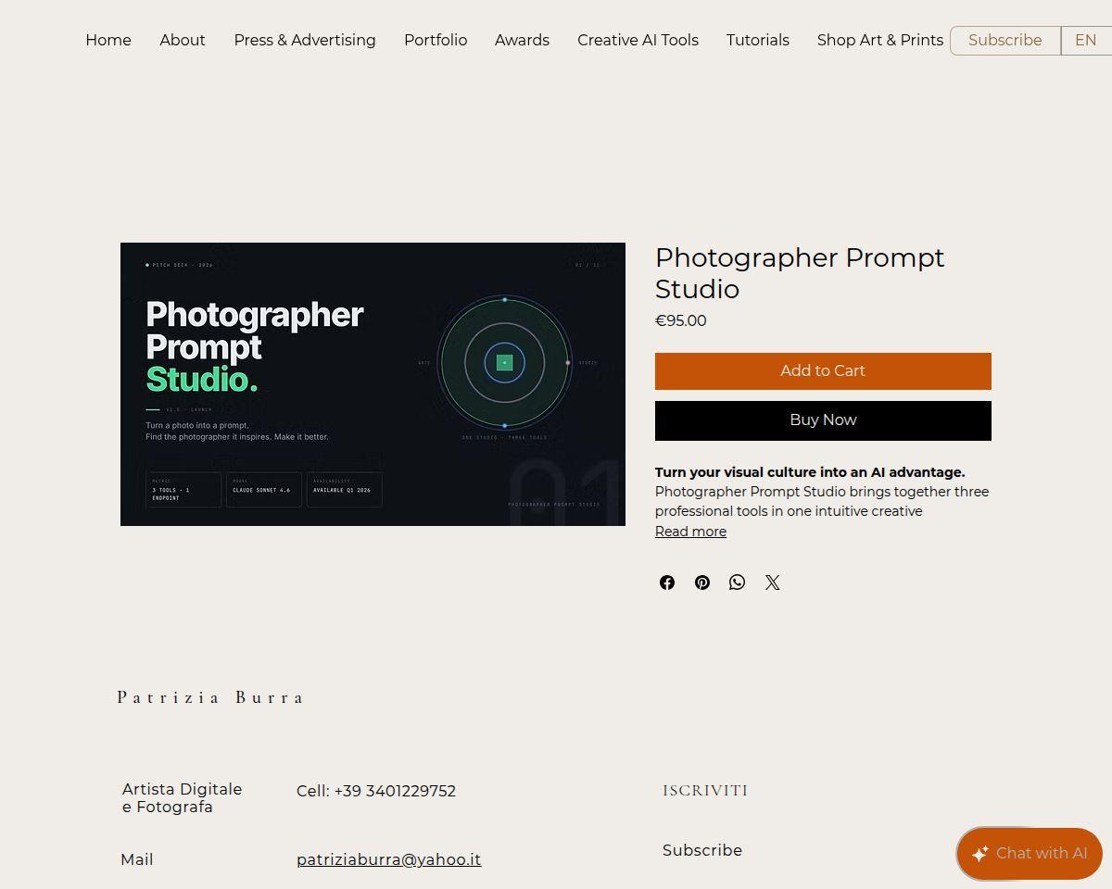Open the Awards menu item
Screen dimensions: 1112x889
tap(522, 41)
